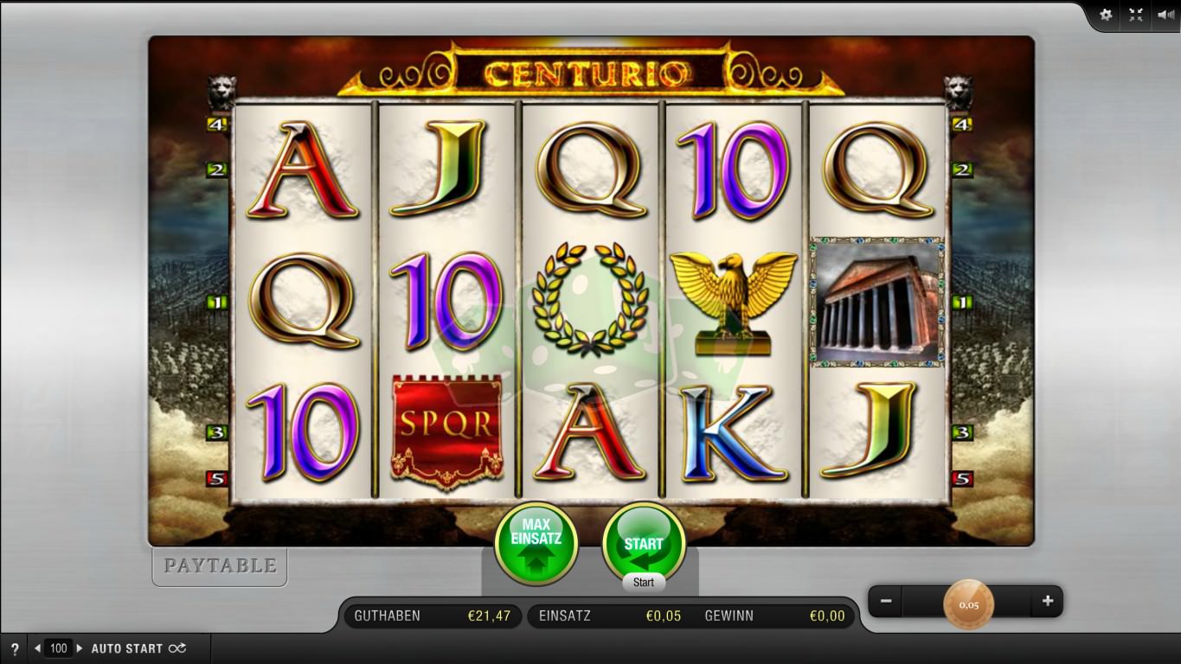Open the help question mark icon
This screenshot has width=1181, height=664.
pyautogui.click(x=15, y=649)
